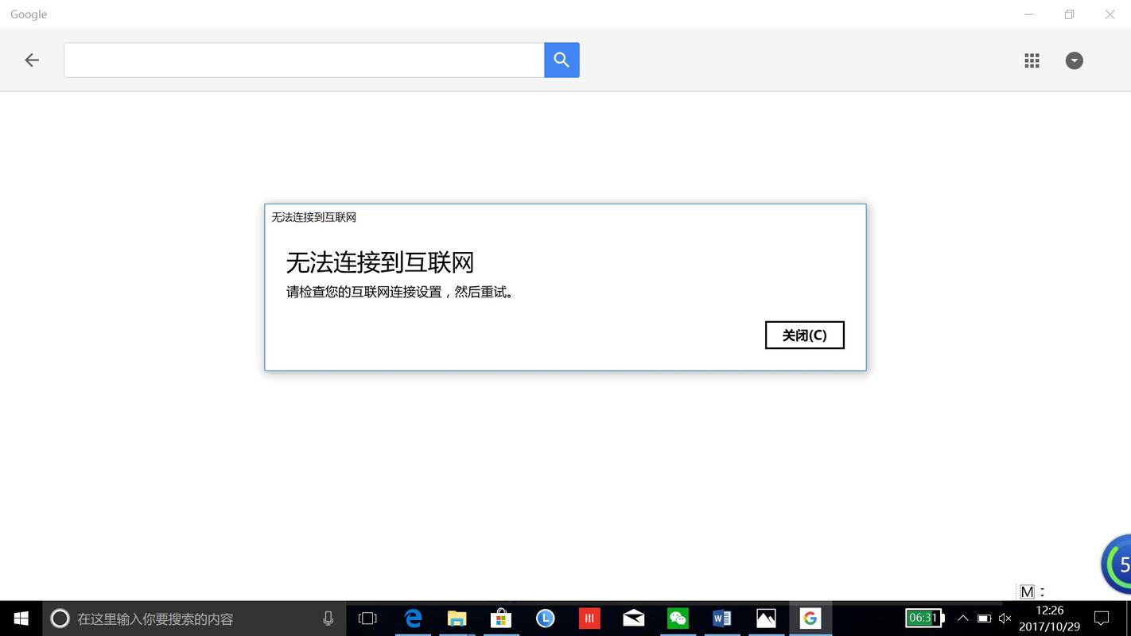Restore down the Google window

[x=1069, y=14]
